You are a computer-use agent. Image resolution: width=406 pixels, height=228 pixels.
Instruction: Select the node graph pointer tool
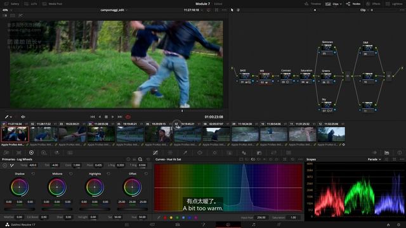point(232,10)
